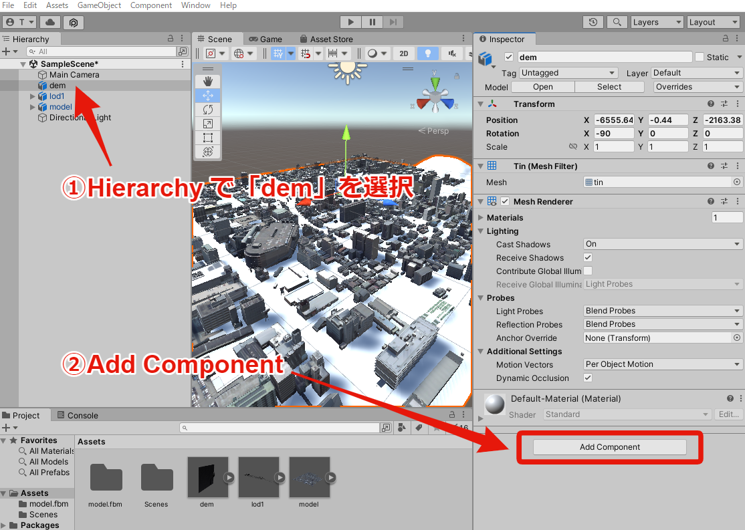This screenshot has height=530, width=745.
Task: Switch to the Game tab
Action: (x=265, y=39)
